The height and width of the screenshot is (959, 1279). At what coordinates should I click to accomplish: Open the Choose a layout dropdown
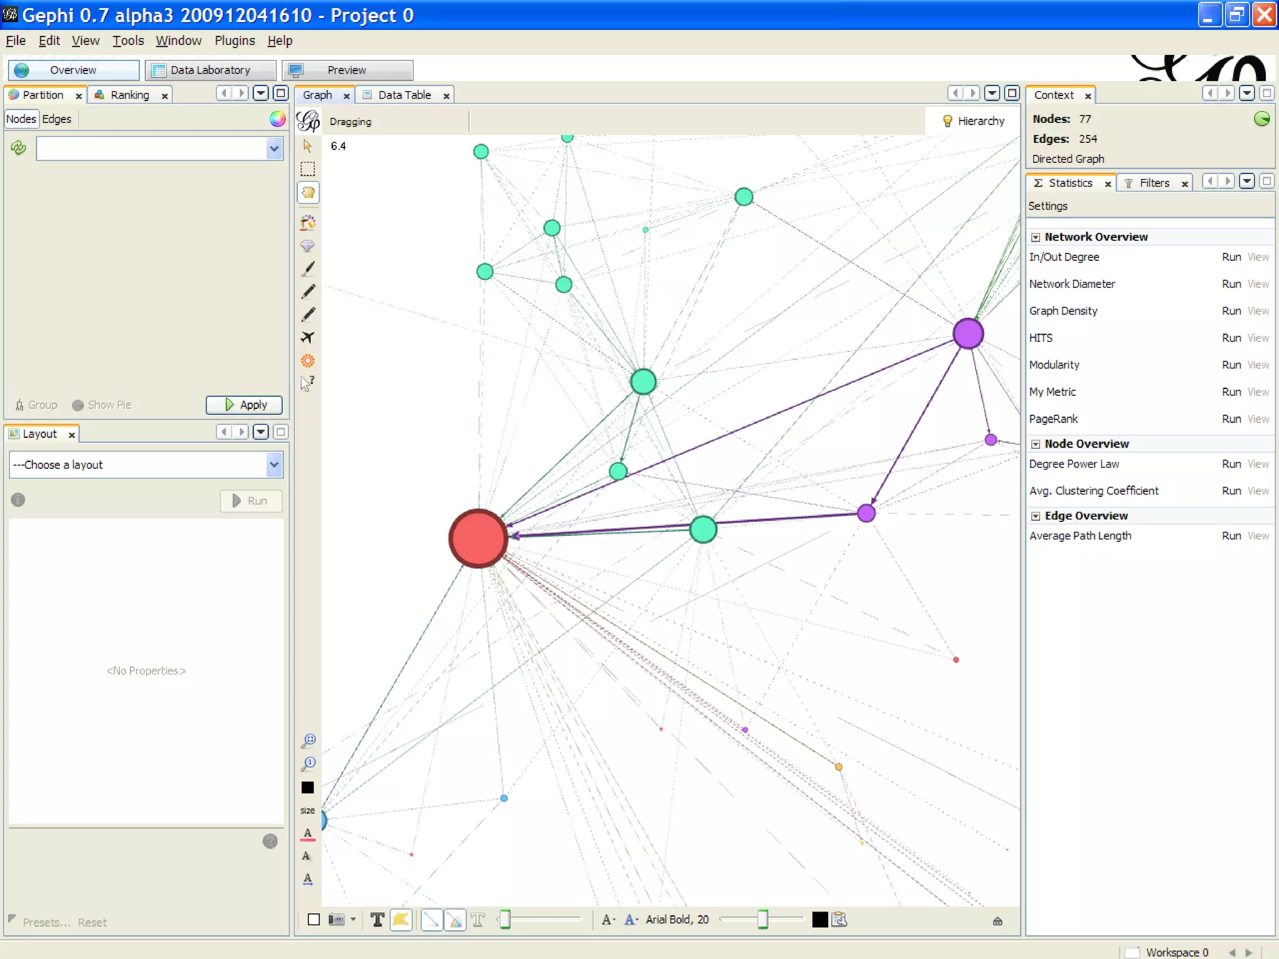click(x=274, y=465)
